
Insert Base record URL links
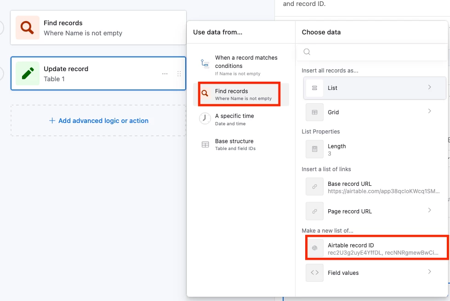click(x=375, y=187)
